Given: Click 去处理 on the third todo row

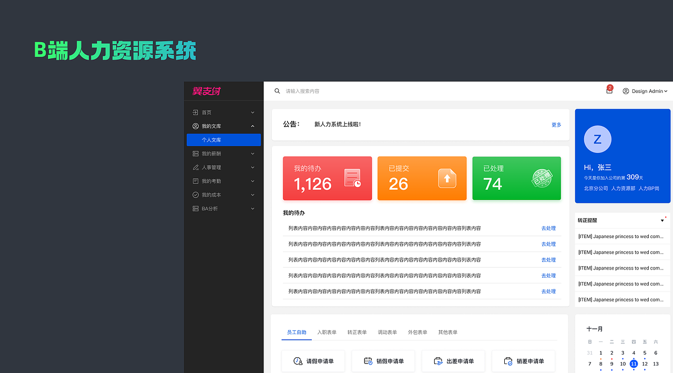Looking at the screenshot, I should pos(548,260).
